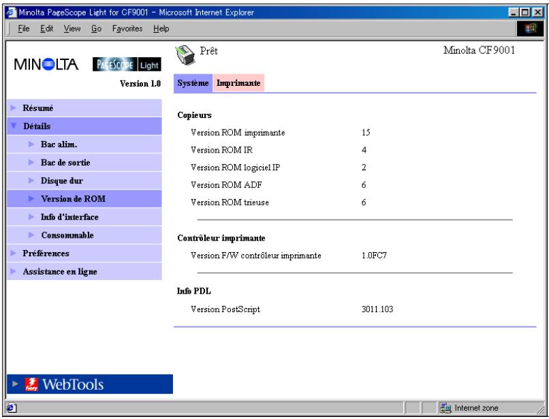Click the Contrôleur imprimante heading

click(221, 238)
